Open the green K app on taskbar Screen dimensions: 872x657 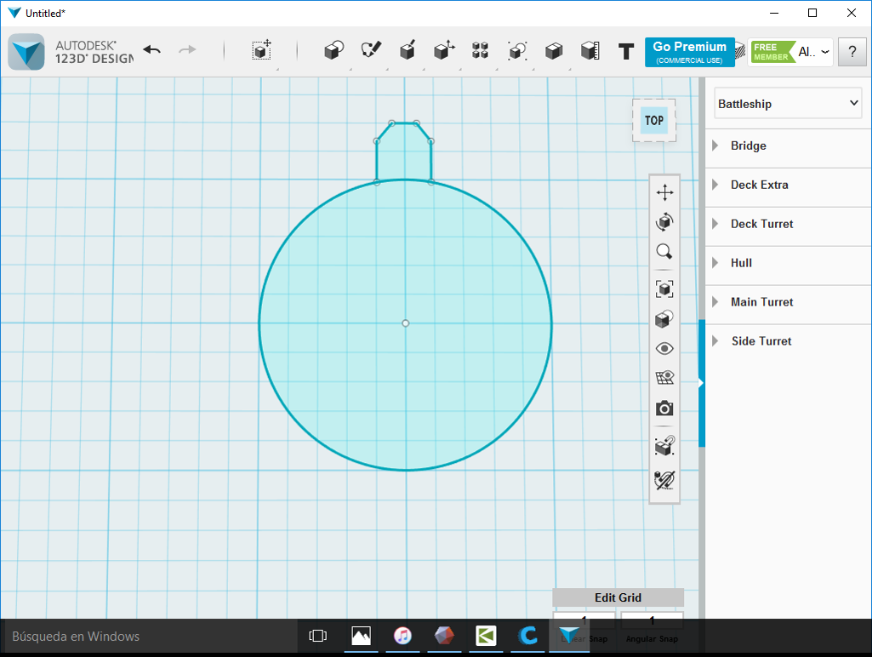pos(486,636)
